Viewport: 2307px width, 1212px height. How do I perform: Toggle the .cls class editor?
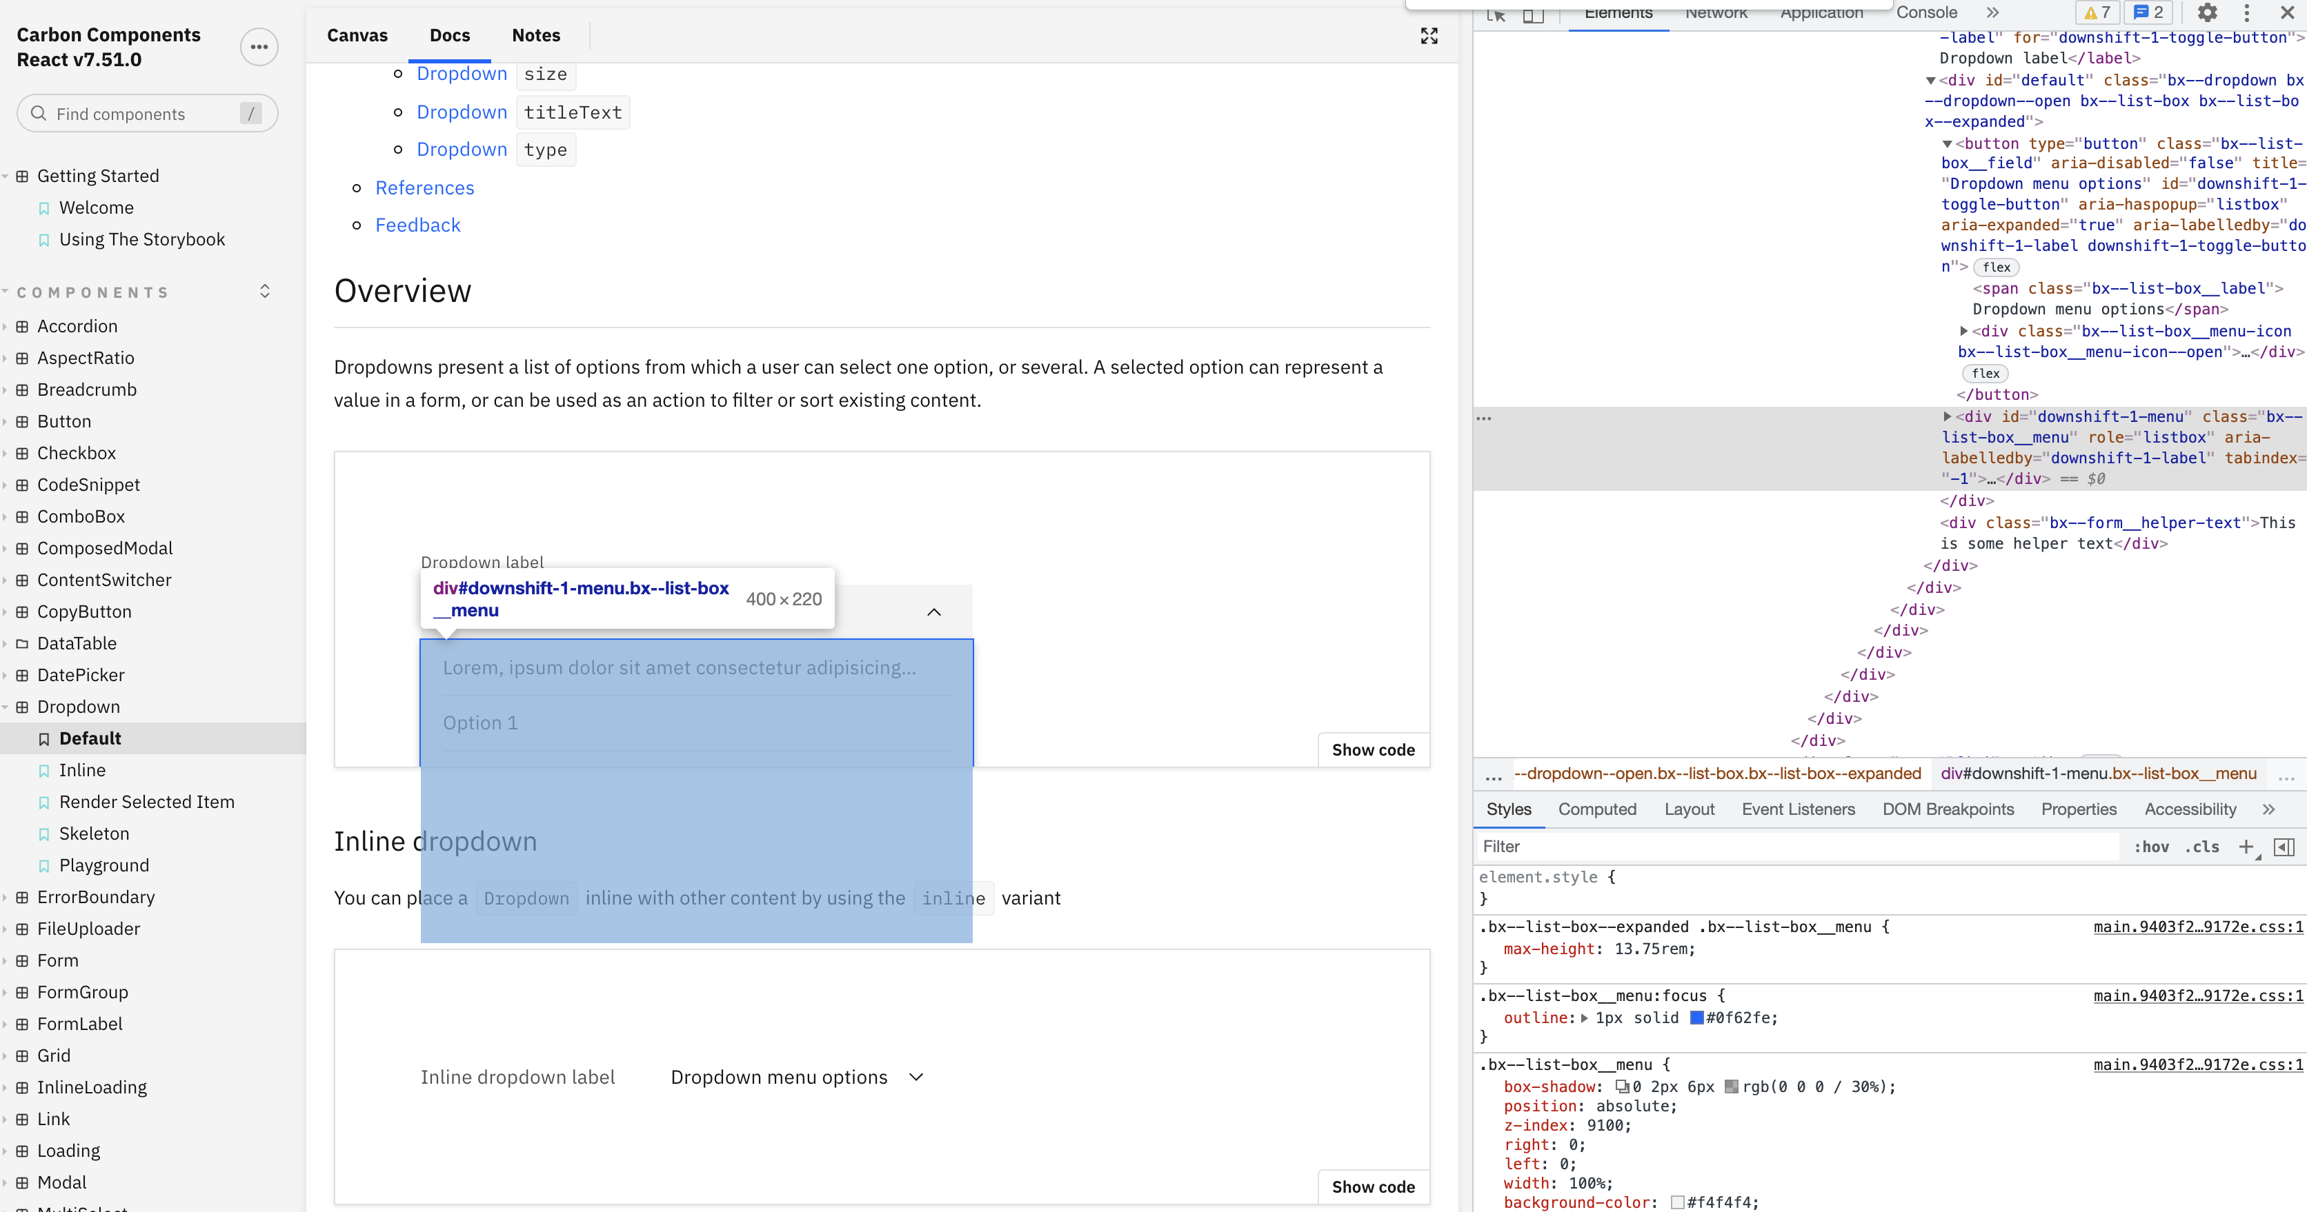tap(2201, 847)
